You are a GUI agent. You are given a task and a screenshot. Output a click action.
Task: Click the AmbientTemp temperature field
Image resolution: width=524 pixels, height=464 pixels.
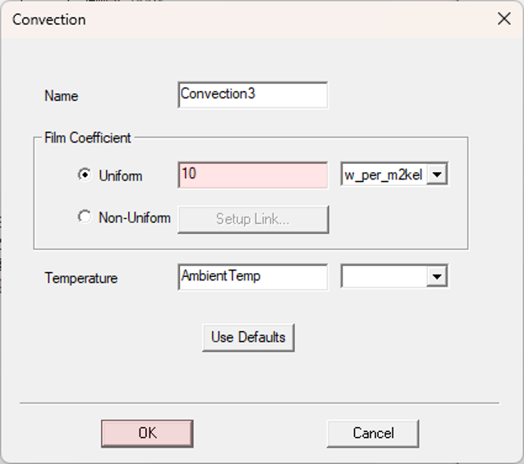point(253,277)
